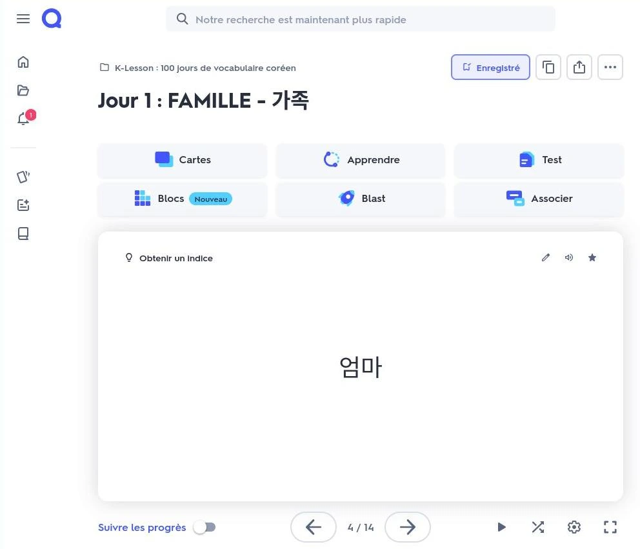
Task: Open flashcards icon in sidebar
Action: coord(23,177)
